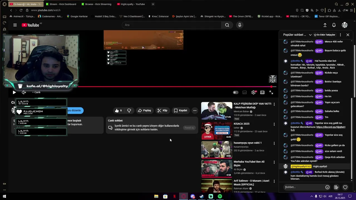Viewport: 356px width, 200px height.
Task: Open options for husamyuyu oyun vakti 1
Action: point(274,144)
